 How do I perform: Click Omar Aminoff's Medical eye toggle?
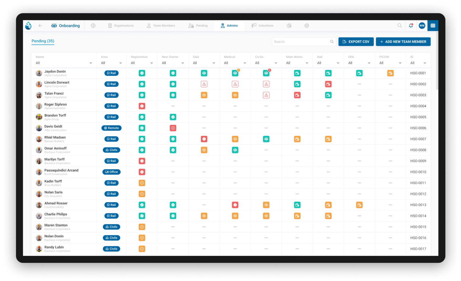235,150
